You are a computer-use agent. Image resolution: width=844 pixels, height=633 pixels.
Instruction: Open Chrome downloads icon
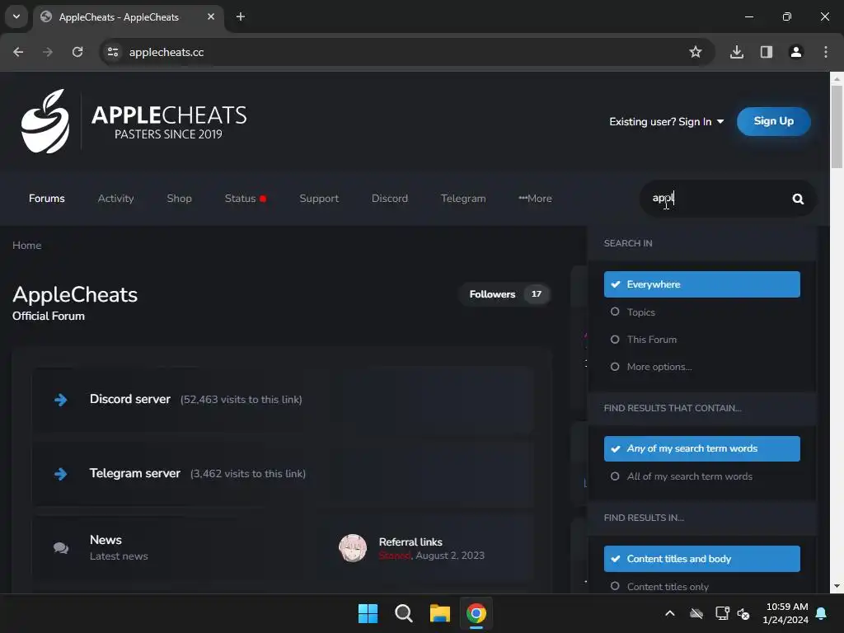[x=737, y=52]
